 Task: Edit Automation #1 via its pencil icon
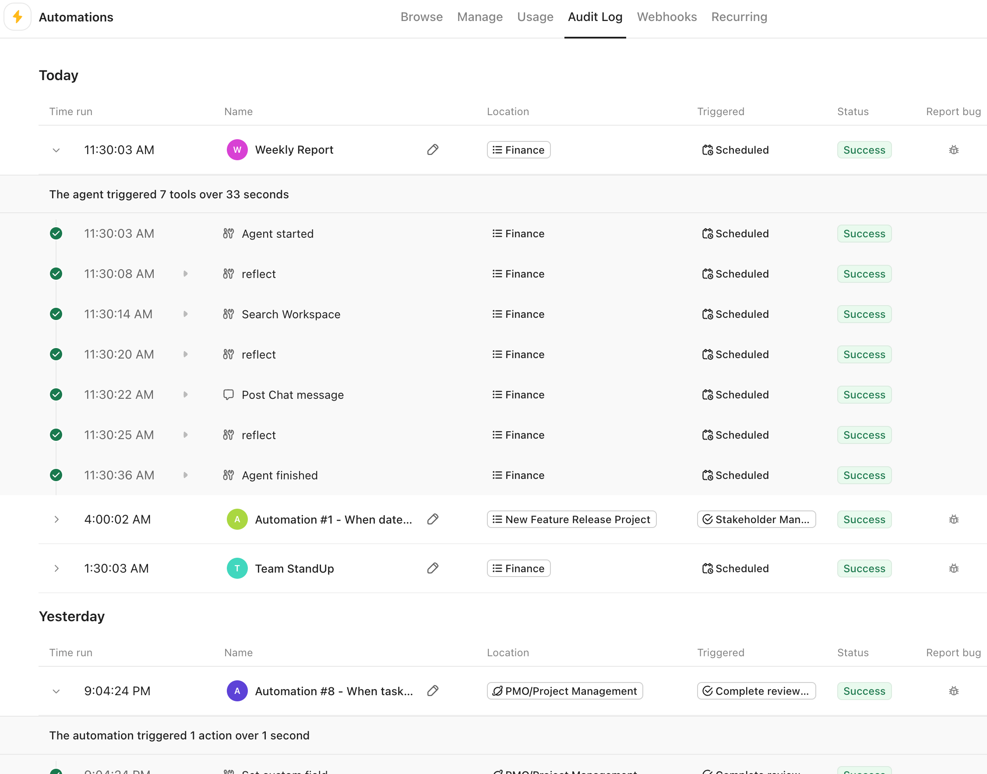click(x=433, y=519)
